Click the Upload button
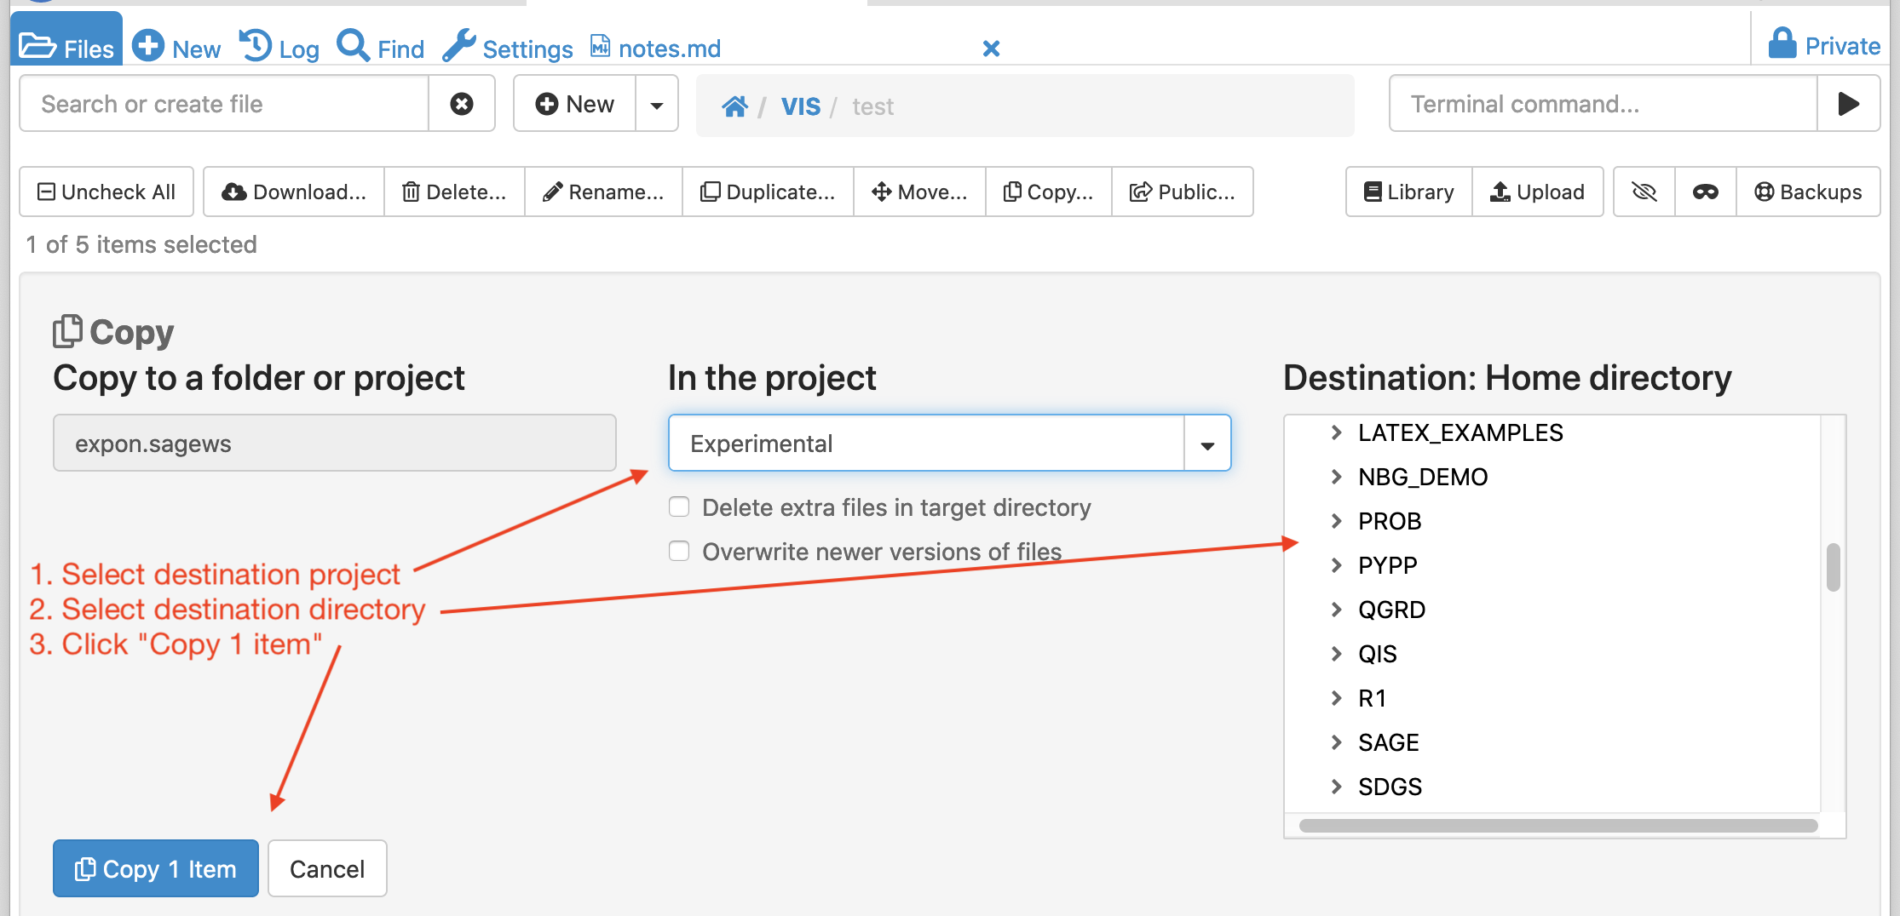This screenshot has width=1900, height=916. click(1537, 192)
